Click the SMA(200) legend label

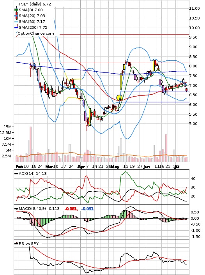coord(33,27)
